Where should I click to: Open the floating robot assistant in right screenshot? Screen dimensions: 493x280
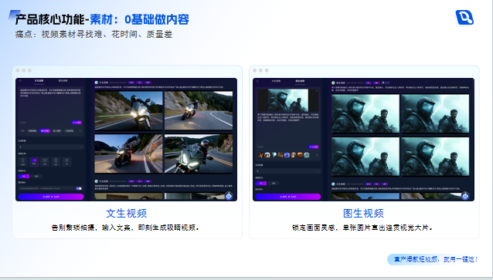[x=465, y=196]
